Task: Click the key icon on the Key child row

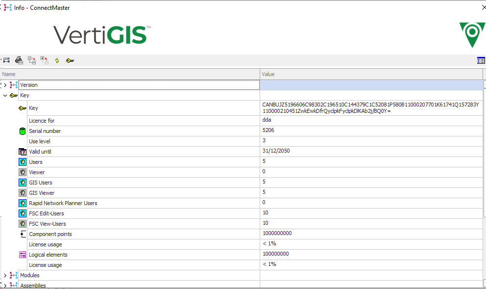Action: click(23, 108)
